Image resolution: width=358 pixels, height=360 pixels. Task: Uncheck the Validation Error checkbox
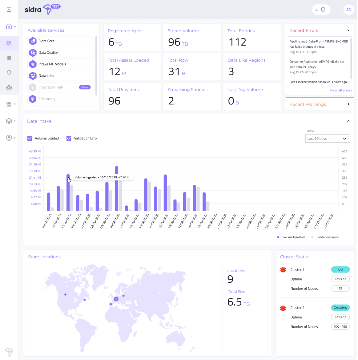[x=69, y=138]
